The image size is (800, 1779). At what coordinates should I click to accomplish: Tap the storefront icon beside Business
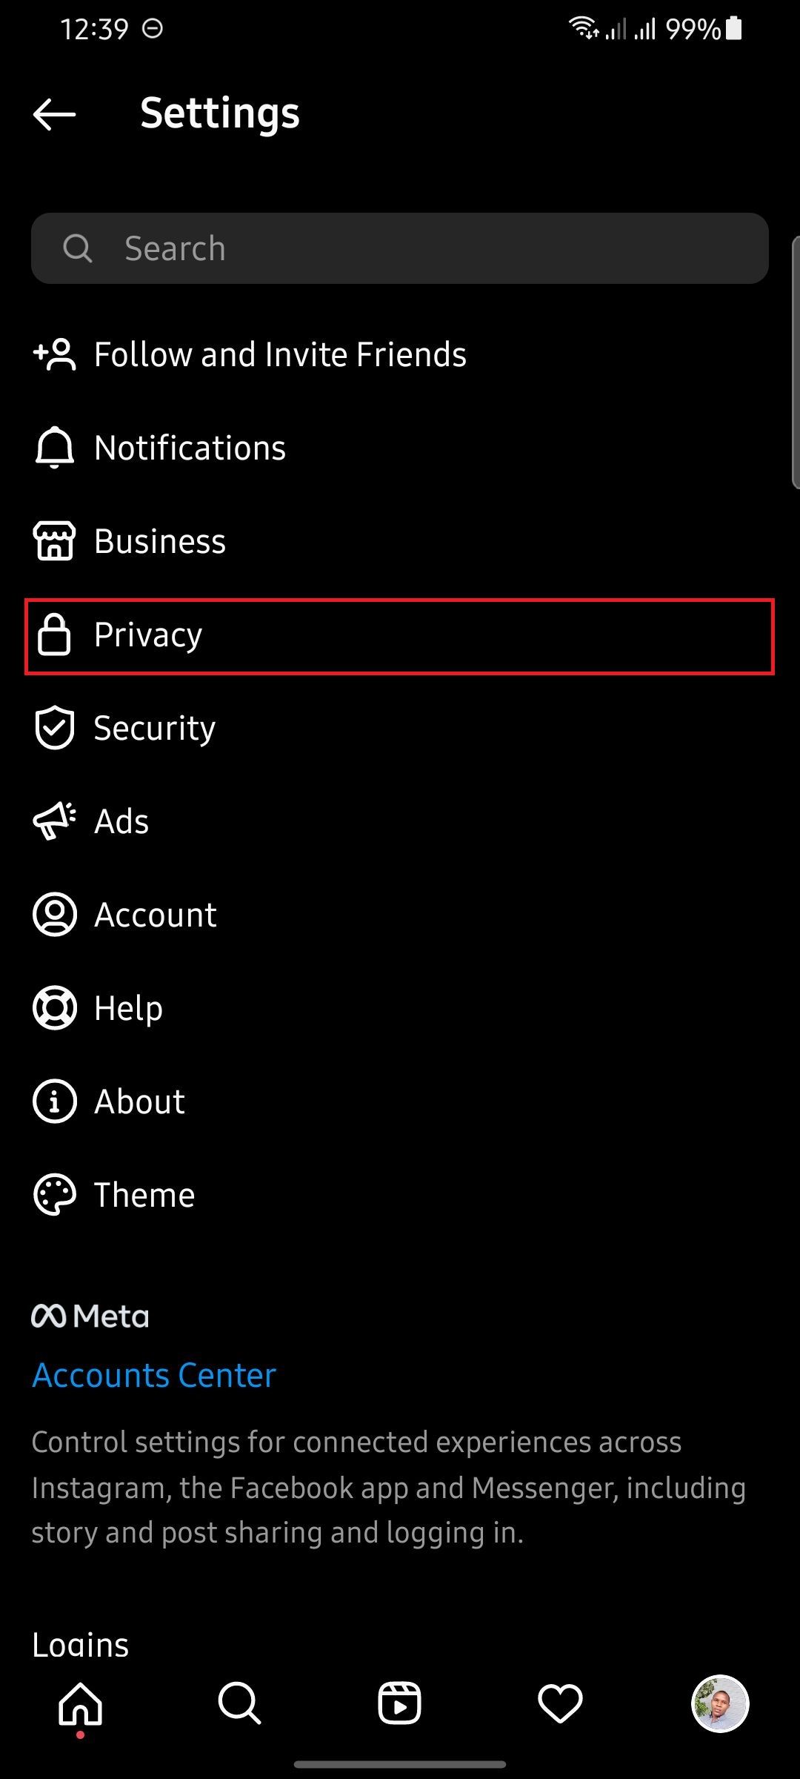coord(54,541)
